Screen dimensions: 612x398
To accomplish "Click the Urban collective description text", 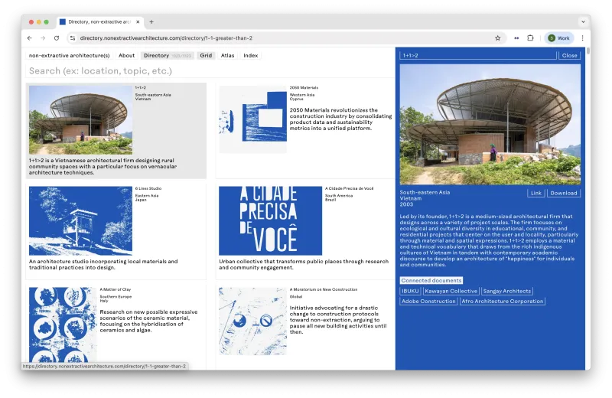I will click(304, 264).
